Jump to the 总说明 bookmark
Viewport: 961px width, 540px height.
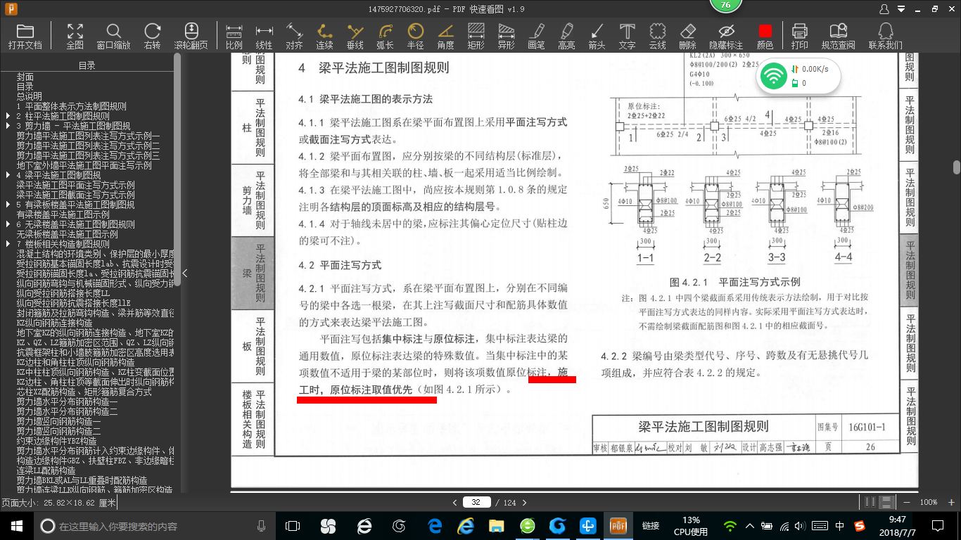(x=30, y=96)
